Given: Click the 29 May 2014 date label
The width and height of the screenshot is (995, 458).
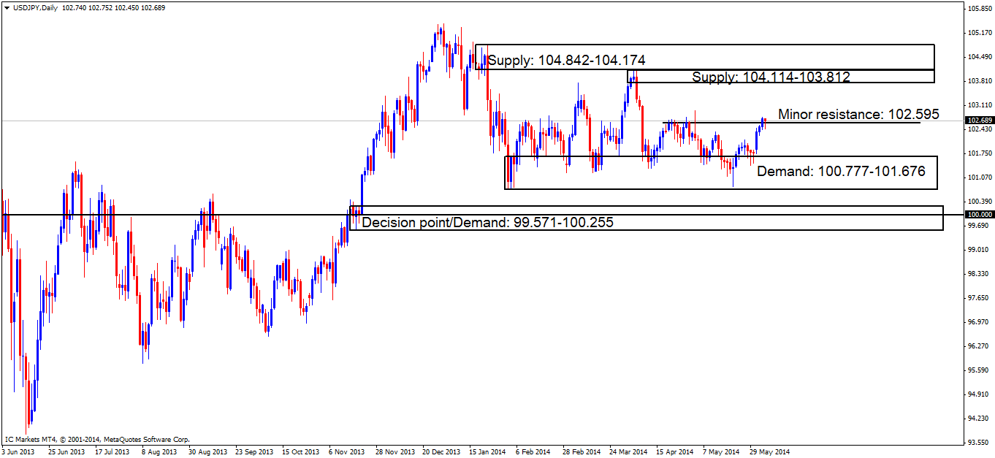Looking at the screenshot, I should [769, 452].
